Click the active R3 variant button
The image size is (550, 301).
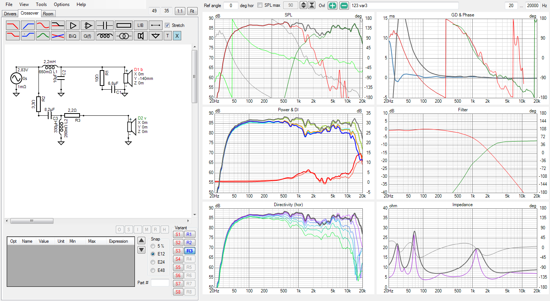point(189,251)
